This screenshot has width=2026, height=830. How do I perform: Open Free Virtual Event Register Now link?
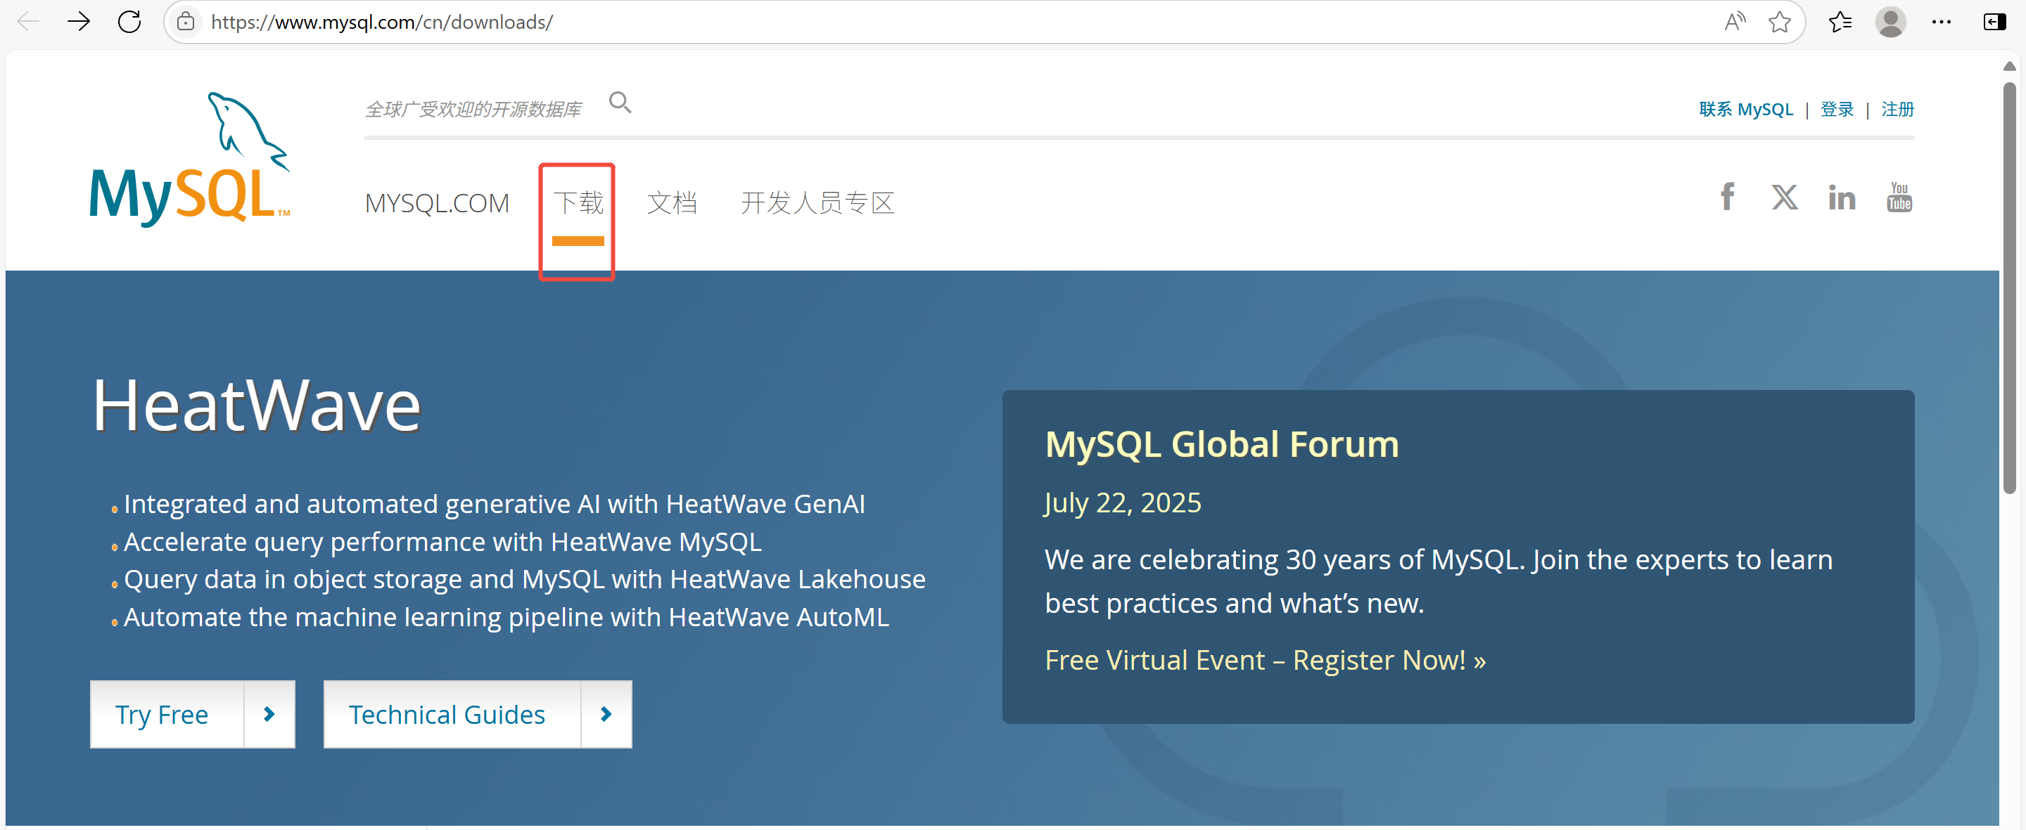coord(1265,660)
